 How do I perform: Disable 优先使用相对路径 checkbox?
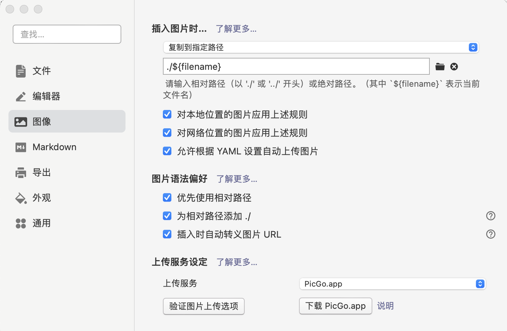(167, 198)
